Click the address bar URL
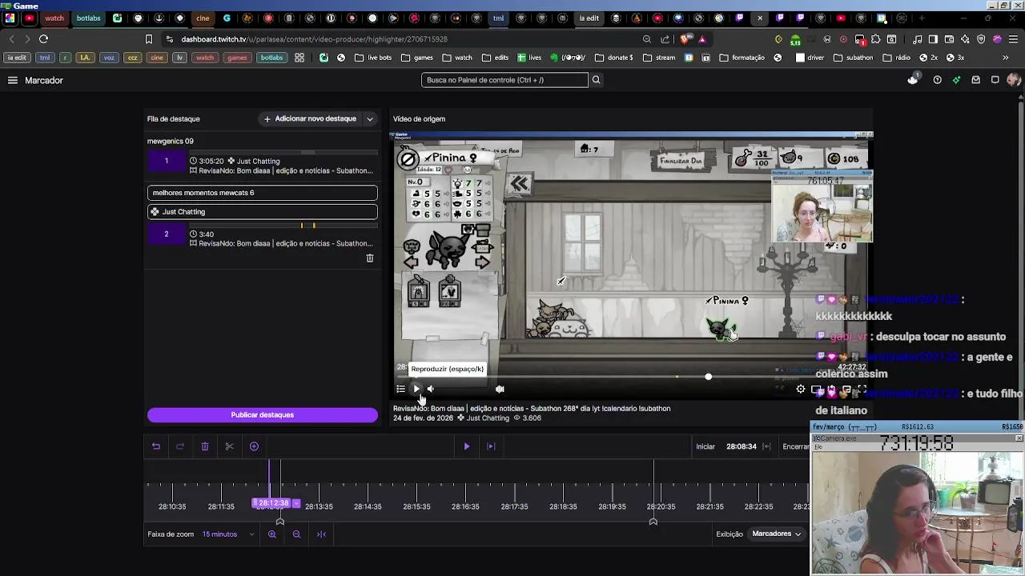This screenshot has width=1025, height=576. click(x=314, y=39)
